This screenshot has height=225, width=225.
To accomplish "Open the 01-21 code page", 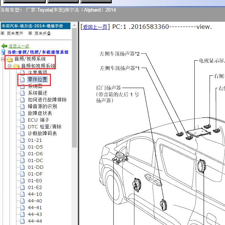I will [x=35, y=140].
